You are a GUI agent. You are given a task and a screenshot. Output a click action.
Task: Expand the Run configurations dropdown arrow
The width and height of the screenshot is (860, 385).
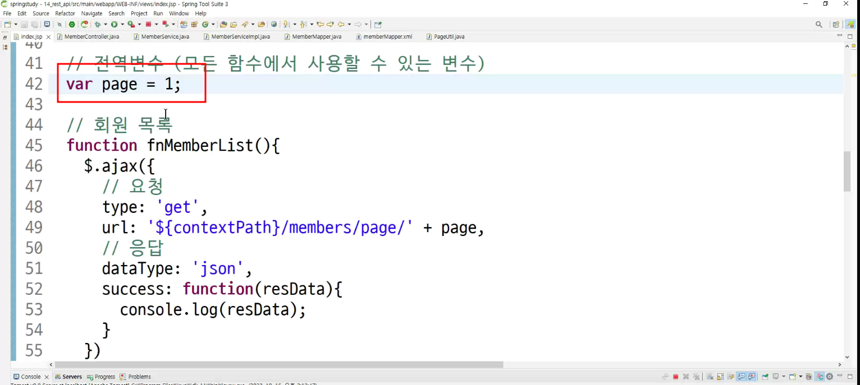(122, 25)
